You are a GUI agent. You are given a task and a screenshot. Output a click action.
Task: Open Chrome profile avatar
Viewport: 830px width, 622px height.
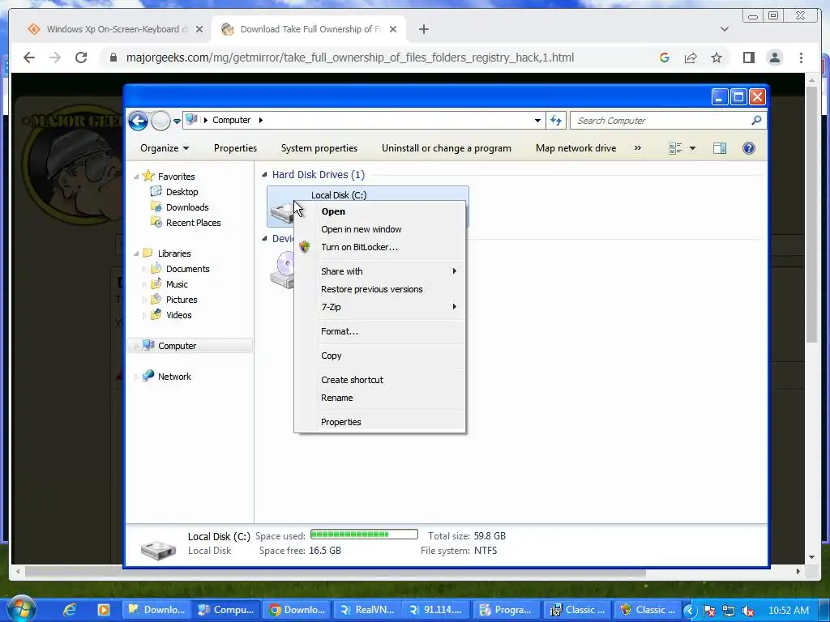pos(774,58)
